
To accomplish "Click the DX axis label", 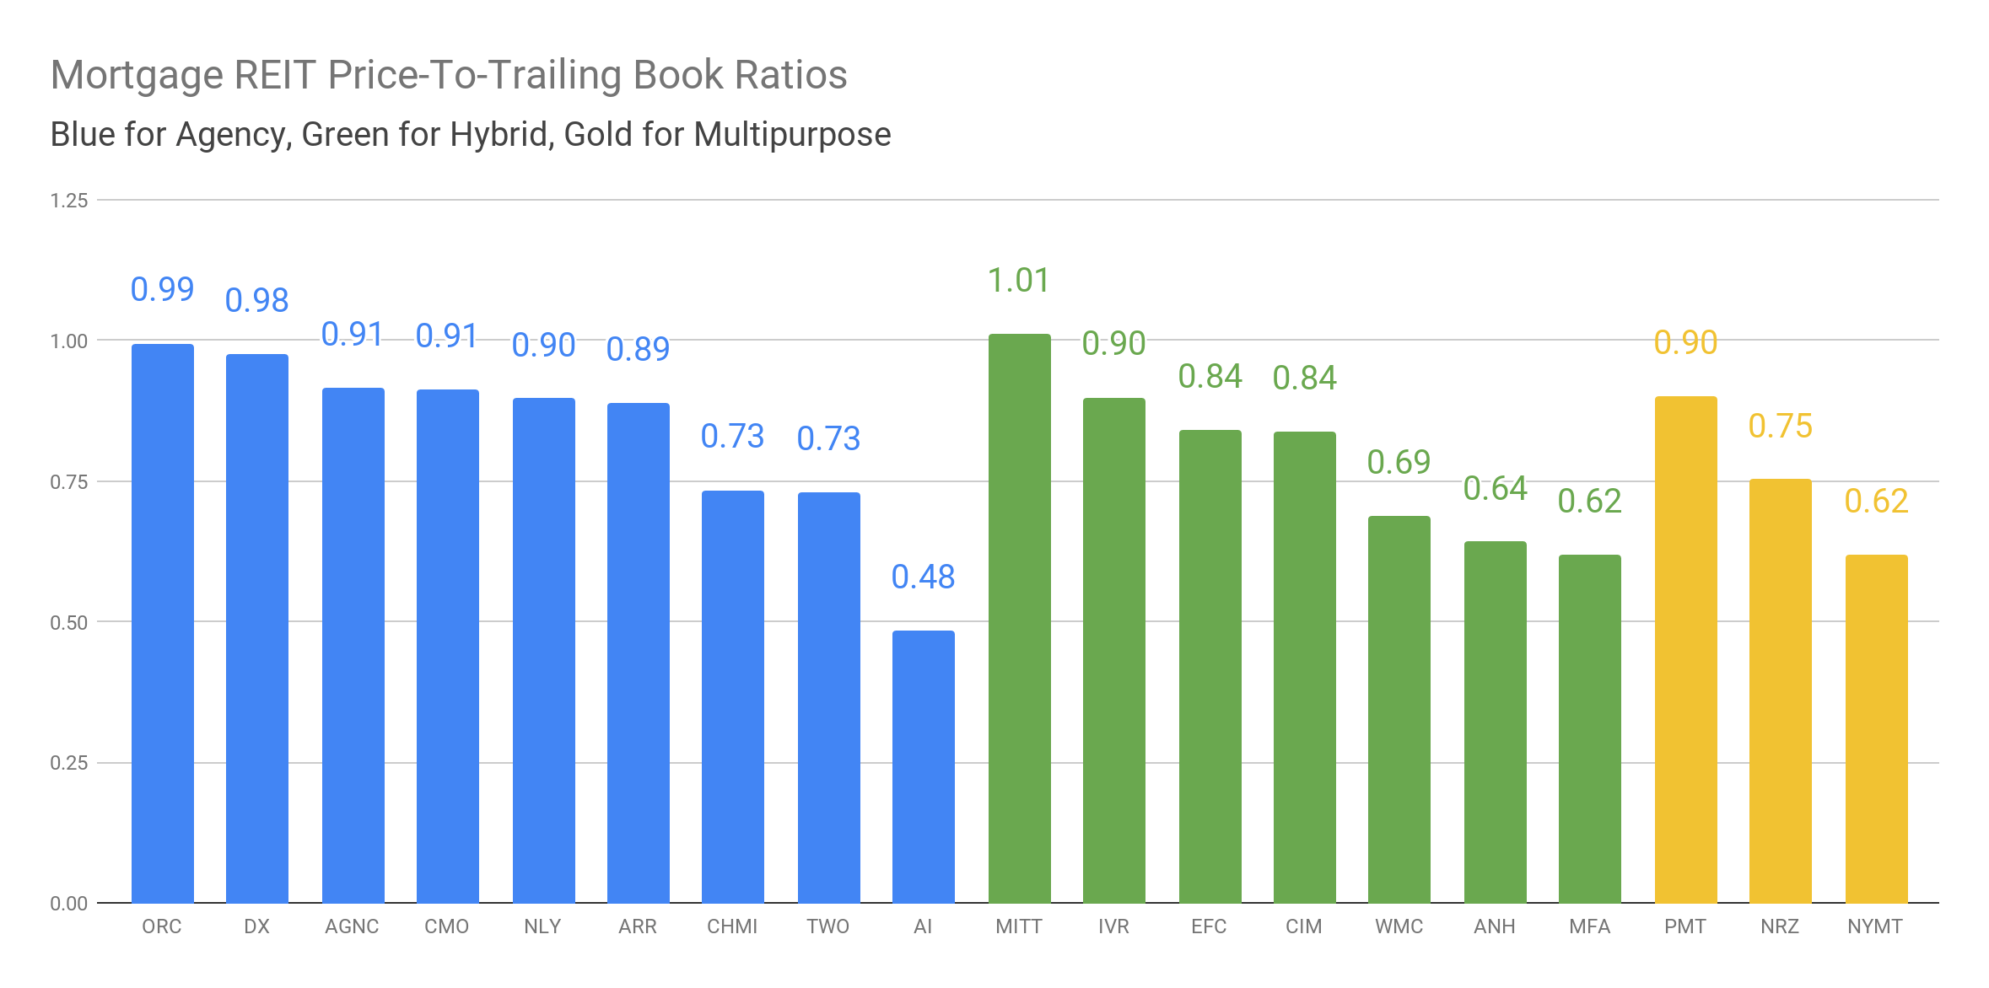I will coord(256,926).
